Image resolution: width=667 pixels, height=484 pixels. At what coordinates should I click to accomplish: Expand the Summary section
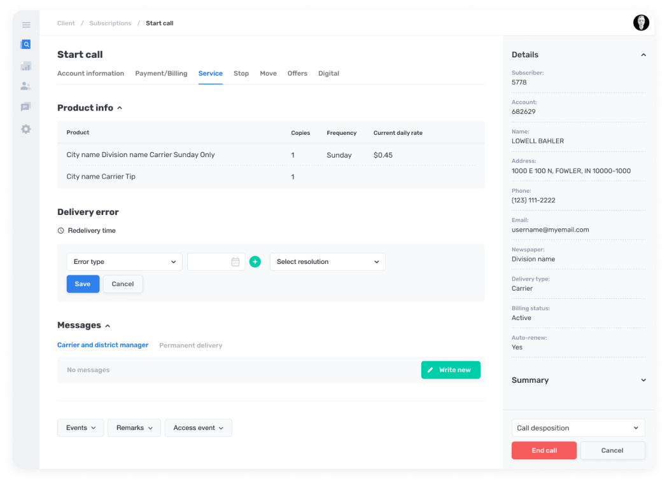[x=643, y=380]
